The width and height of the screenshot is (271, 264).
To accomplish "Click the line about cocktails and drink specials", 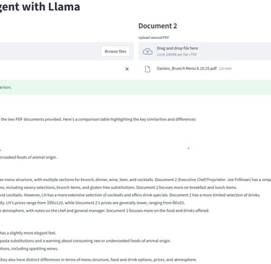I will [130, 195].
